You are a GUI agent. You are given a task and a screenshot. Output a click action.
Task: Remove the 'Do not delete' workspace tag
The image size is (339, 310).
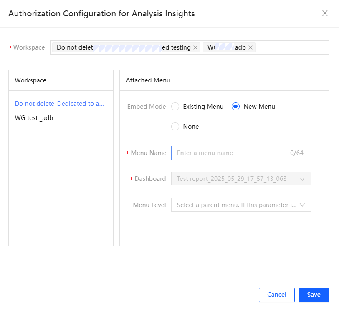click(195, 47)
